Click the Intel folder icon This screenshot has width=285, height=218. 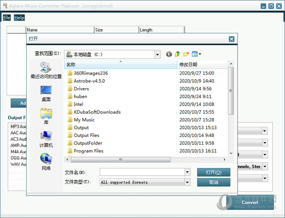[x=70, y=104]
